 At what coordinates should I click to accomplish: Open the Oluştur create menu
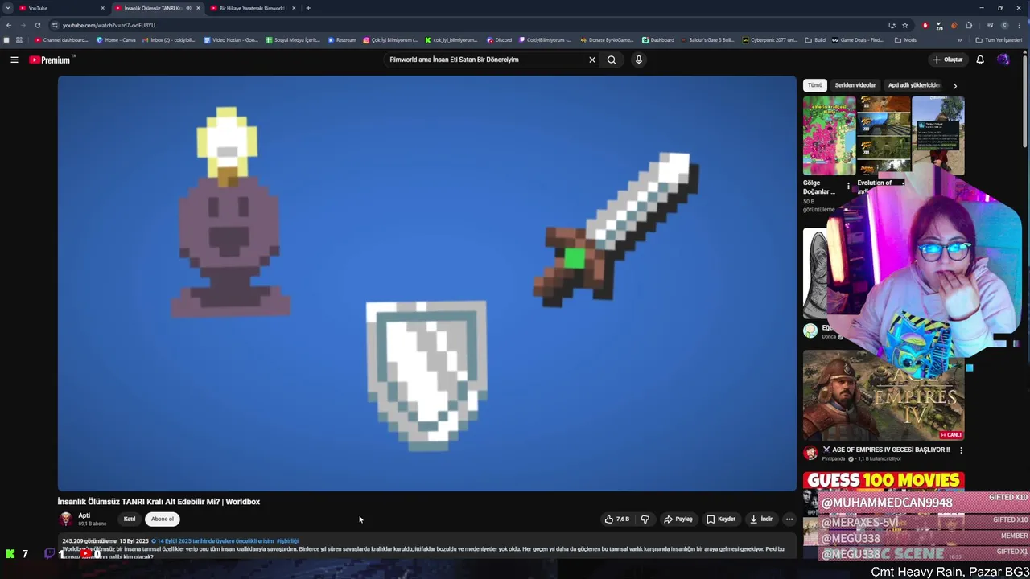point(948,60)
